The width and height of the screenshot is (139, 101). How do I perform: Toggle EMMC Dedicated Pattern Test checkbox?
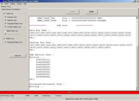pyautogui.click(x=6, y=42)
